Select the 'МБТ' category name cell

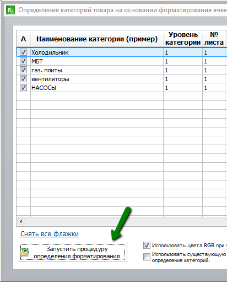point(97,61)
